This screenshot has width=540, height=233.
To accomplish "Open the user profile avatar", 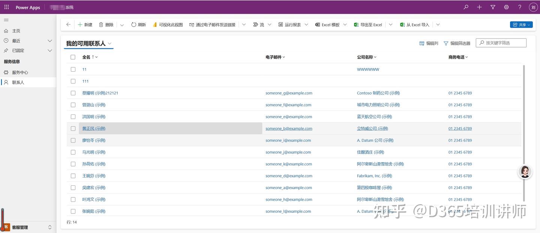I will coord(533,7).
